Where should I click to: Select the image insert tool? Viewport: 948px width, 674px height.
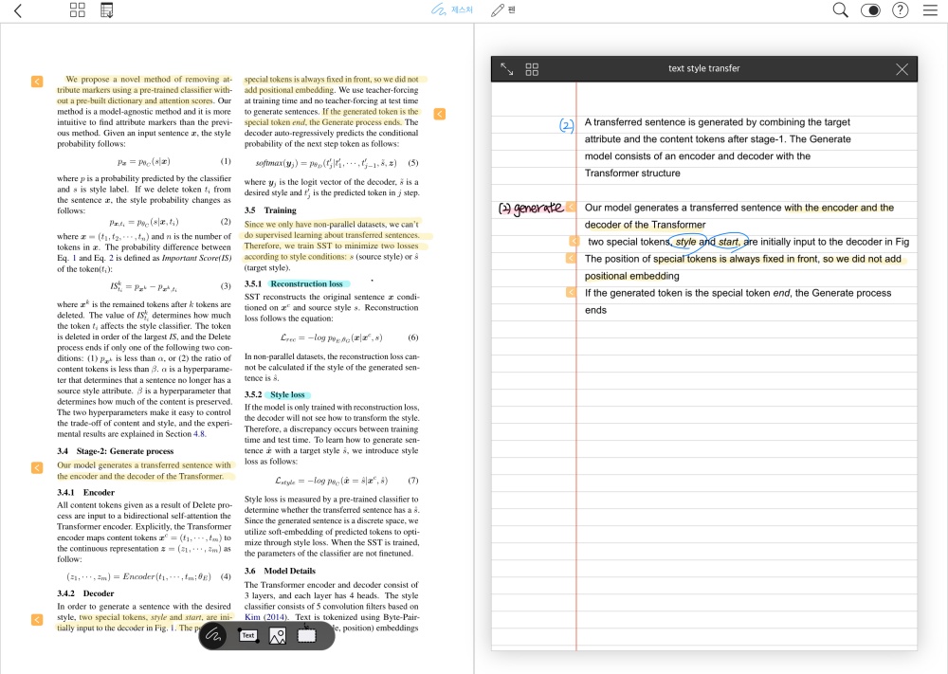(x=278, y=636)
